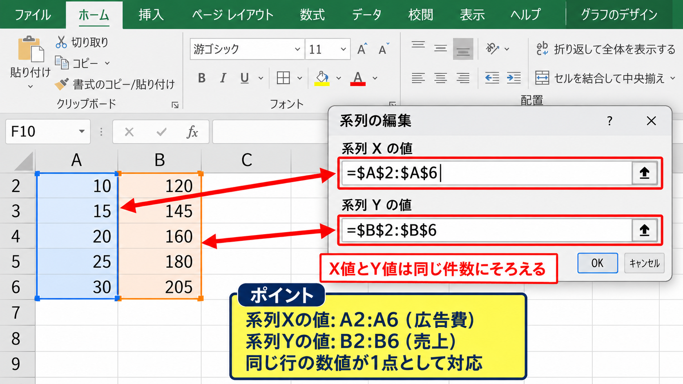Align text right

coord(463,78)
